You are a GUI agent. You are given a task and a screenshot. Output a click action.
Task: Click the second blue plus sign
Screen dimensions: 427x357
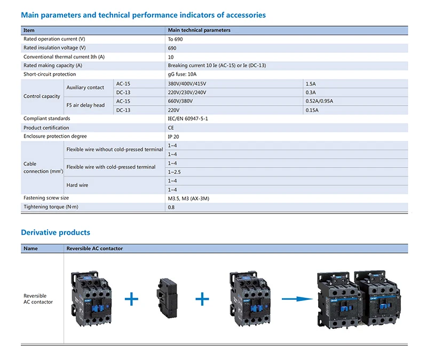202,299
